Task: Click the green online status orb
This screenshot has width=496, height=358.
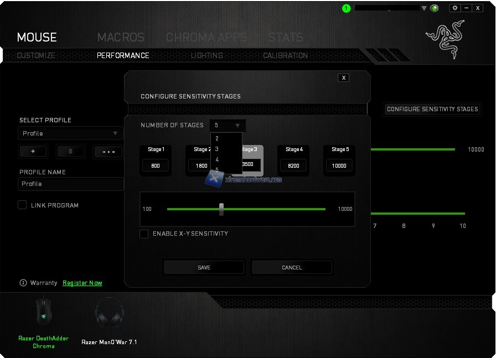Action: pyautogui.click(x=435, y=8)
